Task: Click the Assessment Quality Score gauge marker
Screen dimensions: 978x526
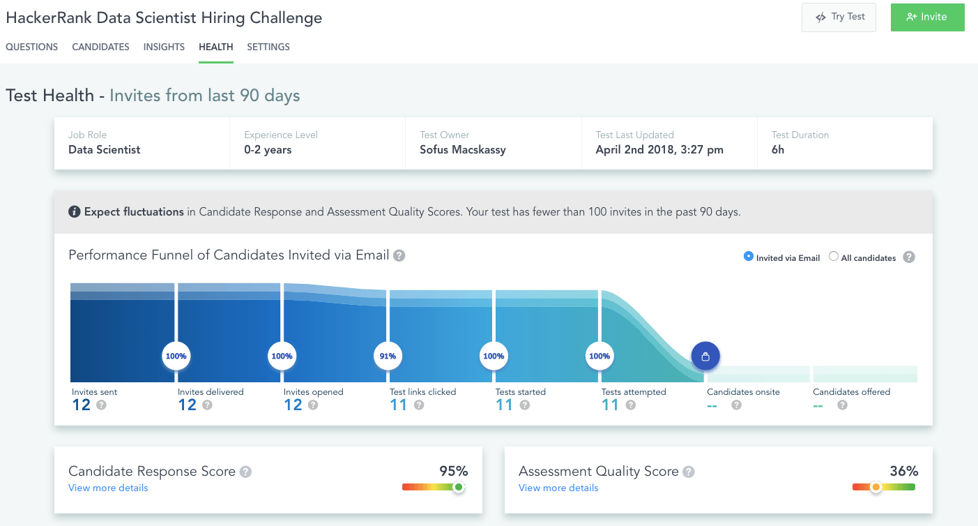Action: (876, 488)
